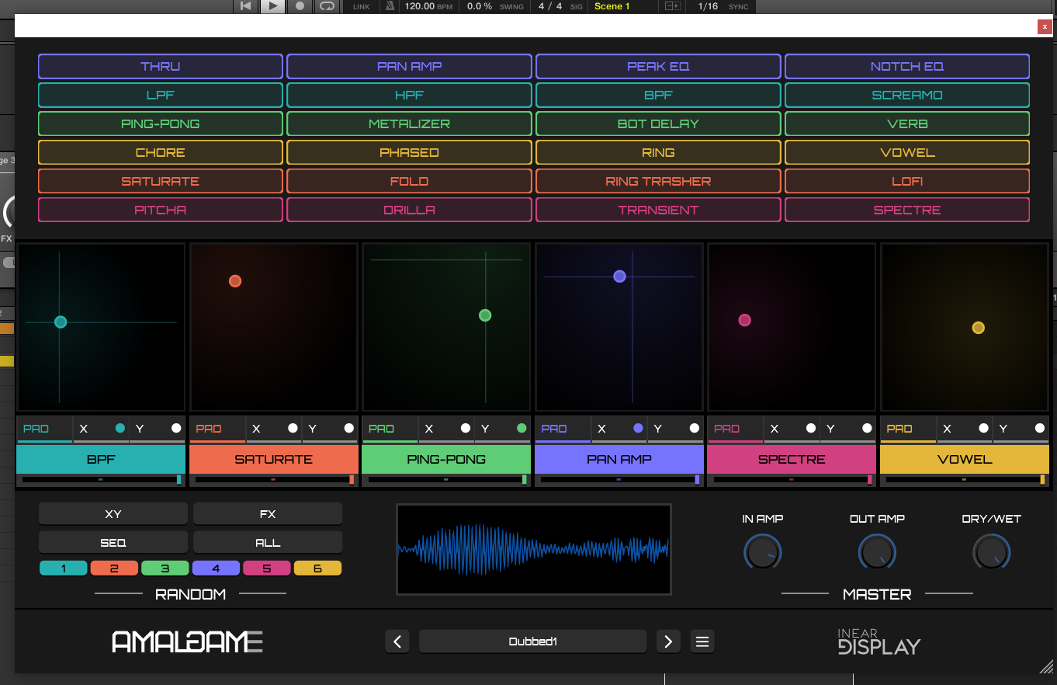Choose the RING TRASHER effect button
1057x685 pixels.
point(658,181)
